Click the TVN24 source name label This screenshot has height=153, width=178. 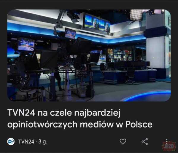26,142
